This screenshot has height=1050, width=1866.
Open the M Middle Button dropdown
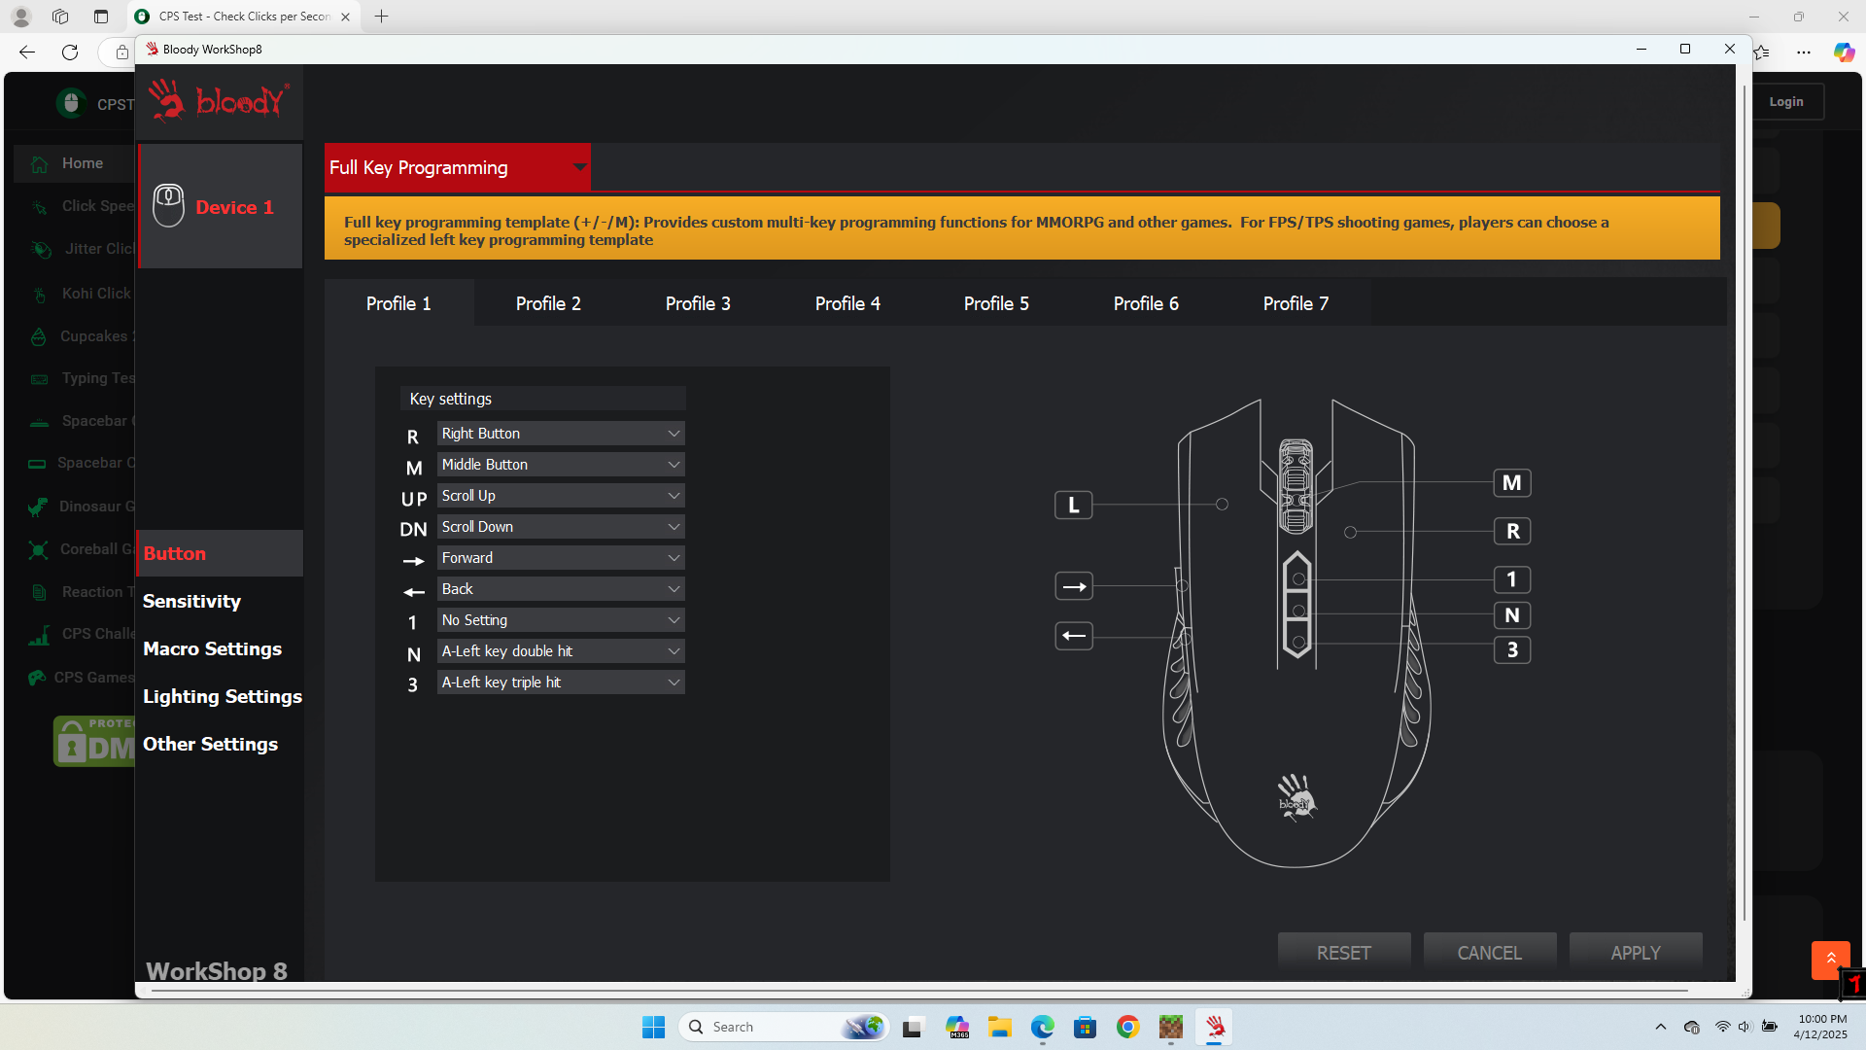tap(561, 465)
